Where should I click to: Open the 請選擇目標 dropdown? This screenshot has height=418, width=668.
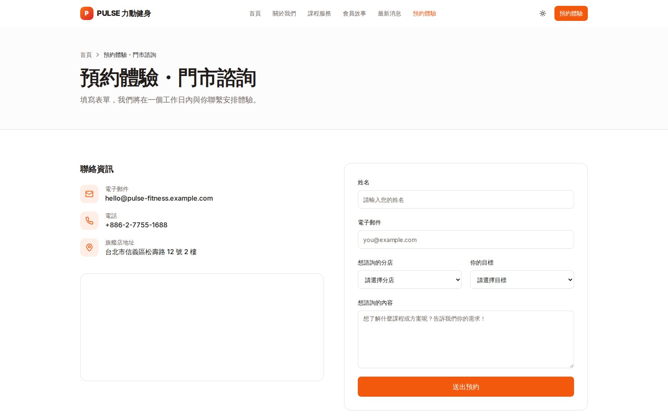[522, 280]
